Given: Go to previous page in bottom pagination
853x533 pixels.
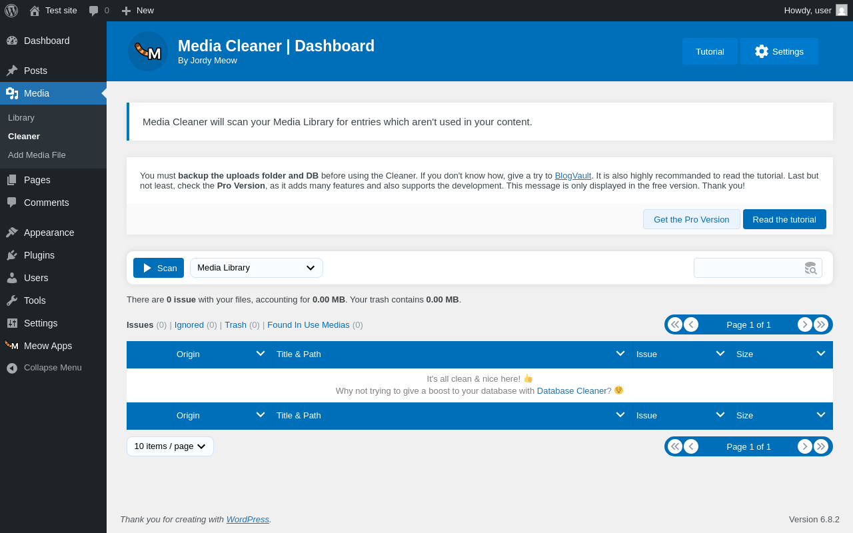Looking at the screenshot, I should [x=691, y=446].
